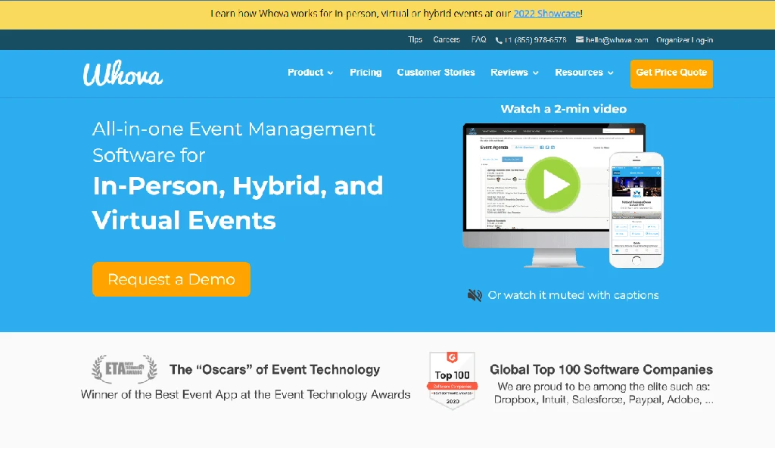Open the 2022 Showcase link
This screenshot has width=775, height=454.
pyautogui.click(x=546, y=14)
